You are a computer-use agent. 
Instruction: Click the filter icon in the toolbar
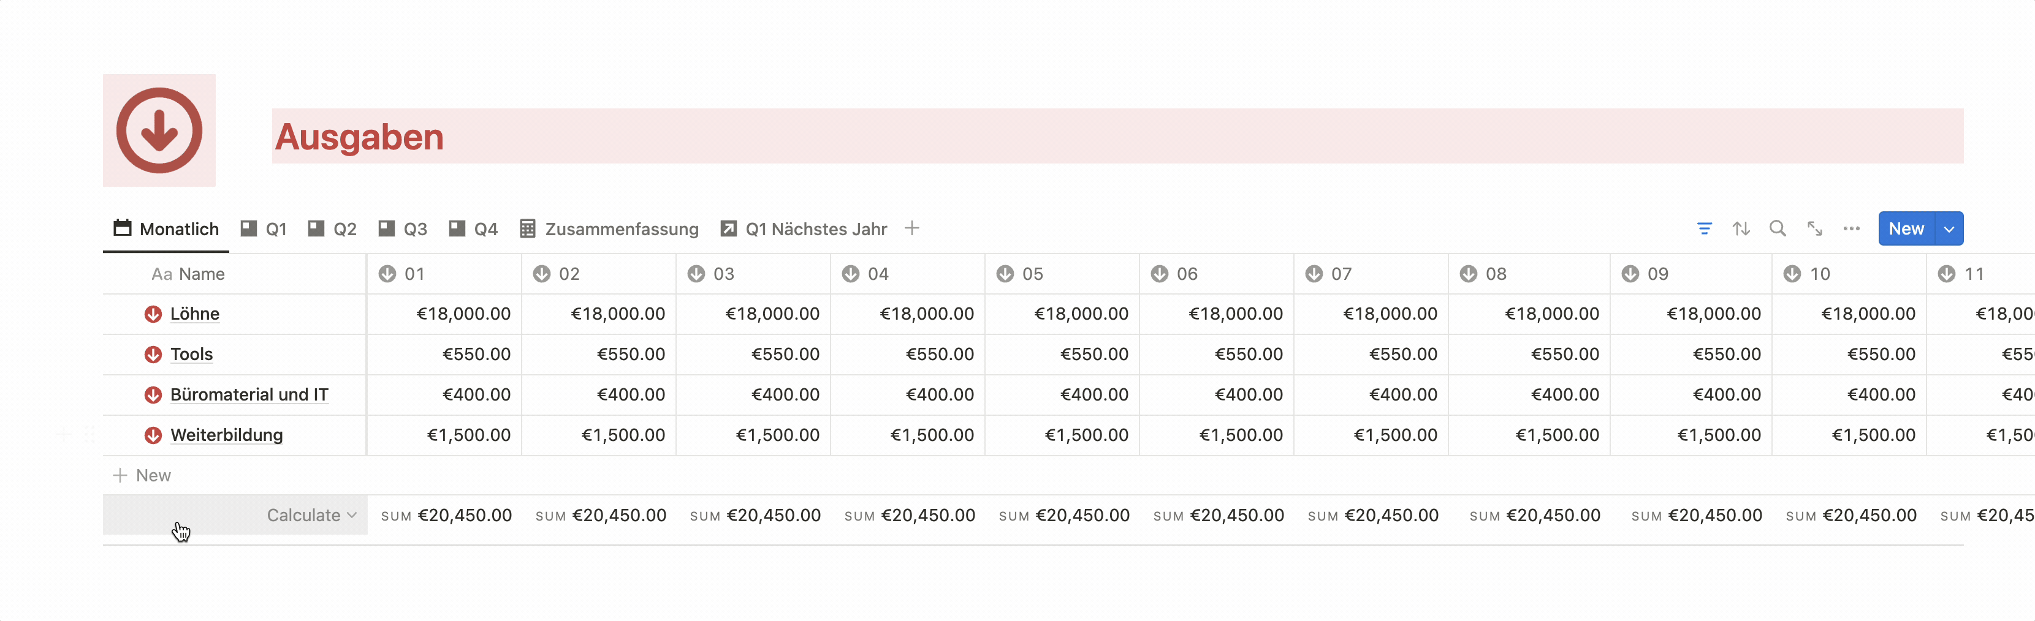(1704, 229)
